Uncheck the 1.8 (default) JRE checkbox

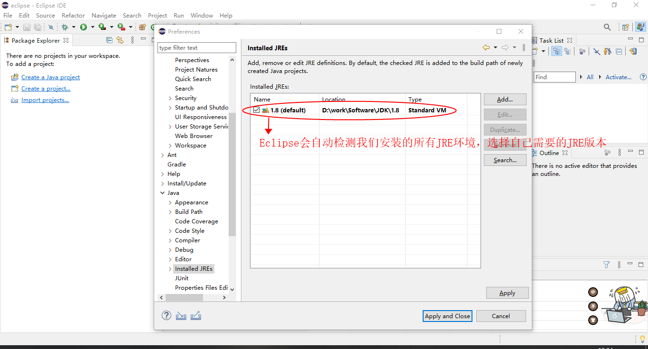coord(257,110)
